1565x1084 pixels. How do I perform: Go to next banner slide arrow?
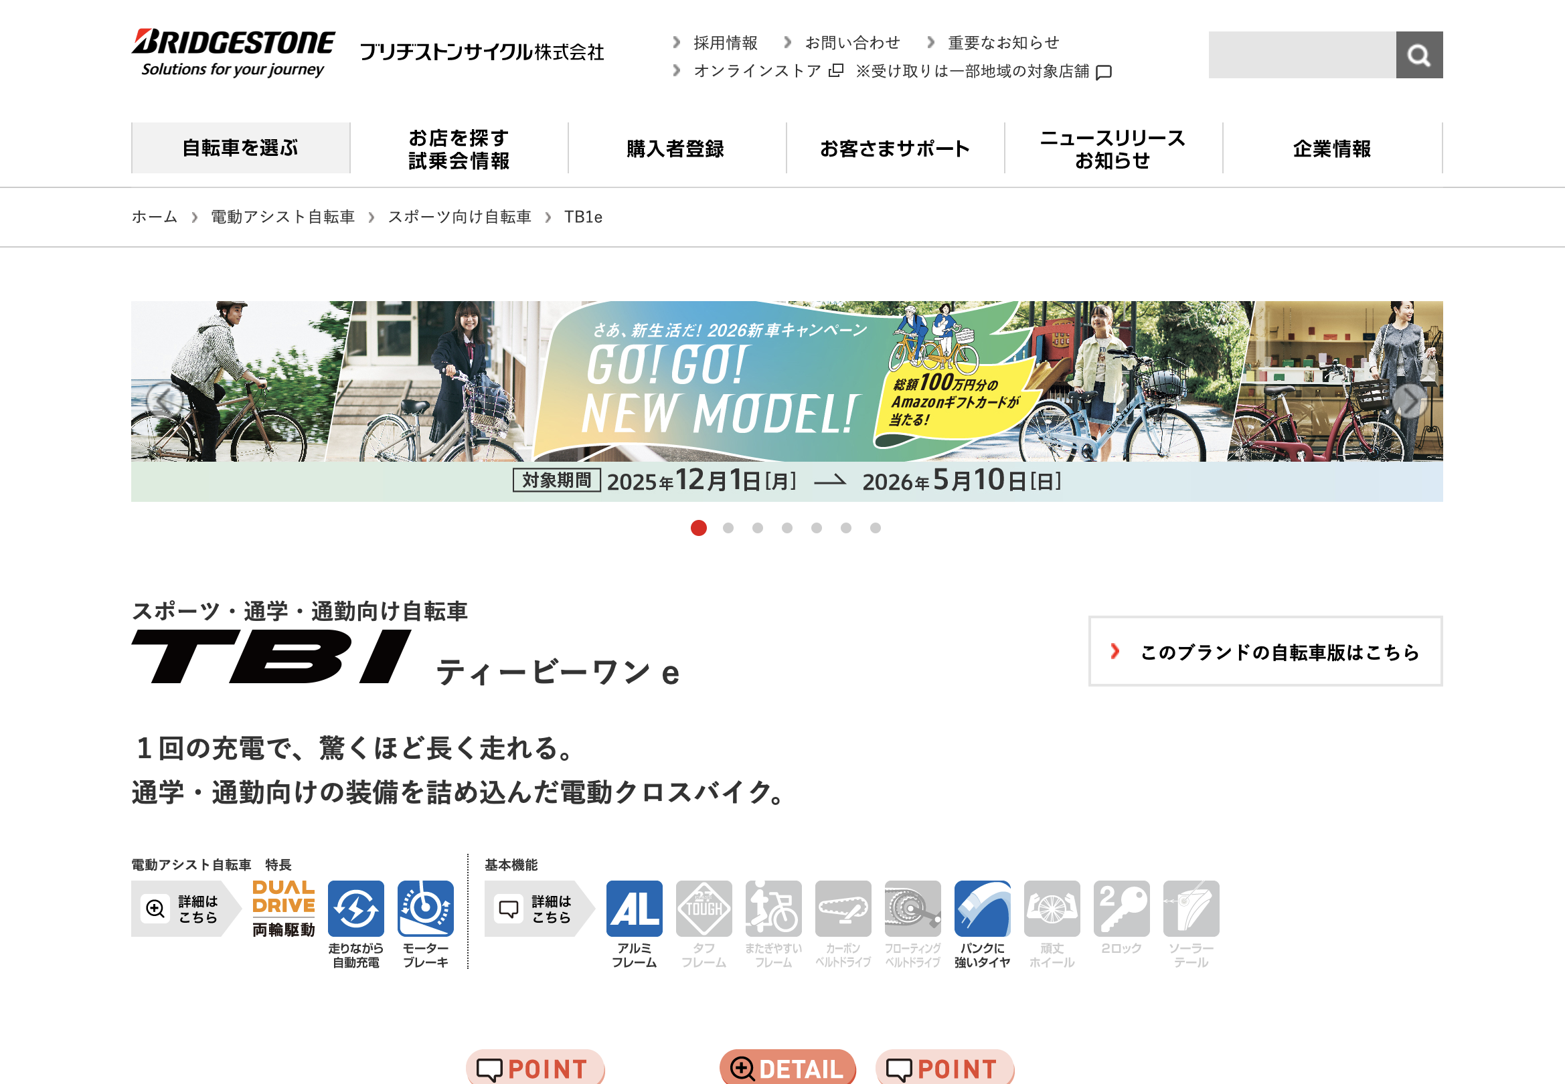pyautogui.click(x=1409, y=401)
